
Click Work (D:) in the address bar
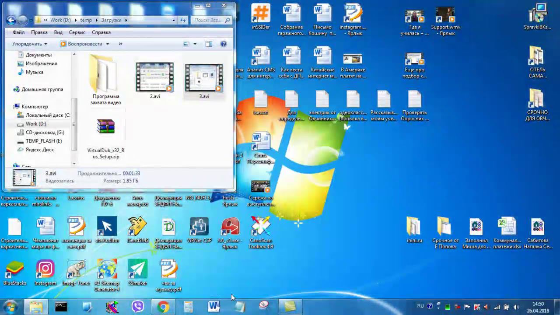[60, 20]
